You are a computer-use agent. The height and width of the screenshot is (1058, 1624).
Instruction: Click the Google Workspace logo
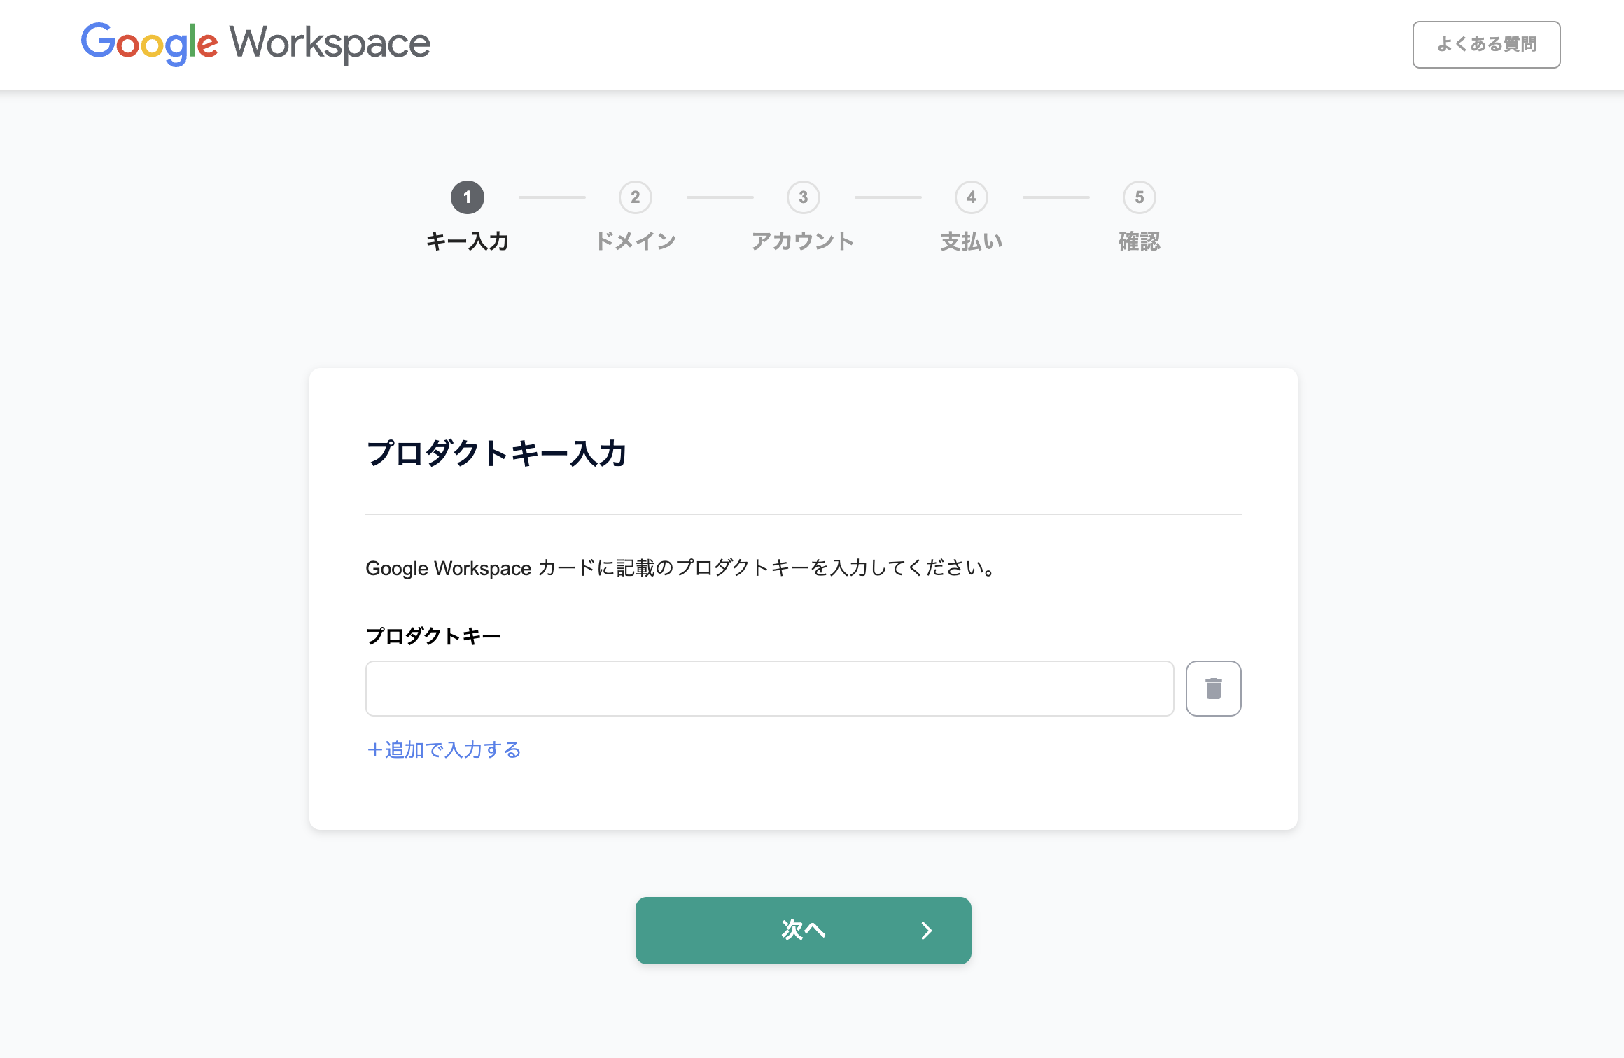pos(255,43)
